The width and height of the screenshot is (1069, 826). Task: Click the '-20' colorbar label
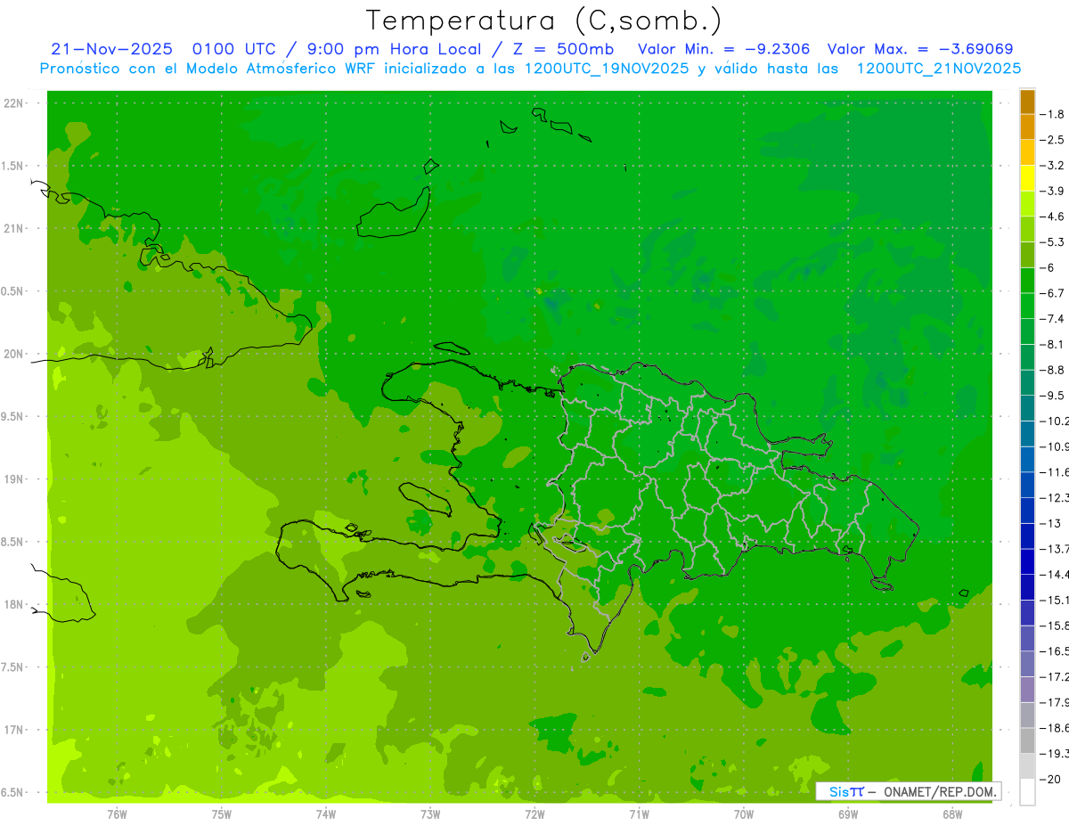(1050, 779)
